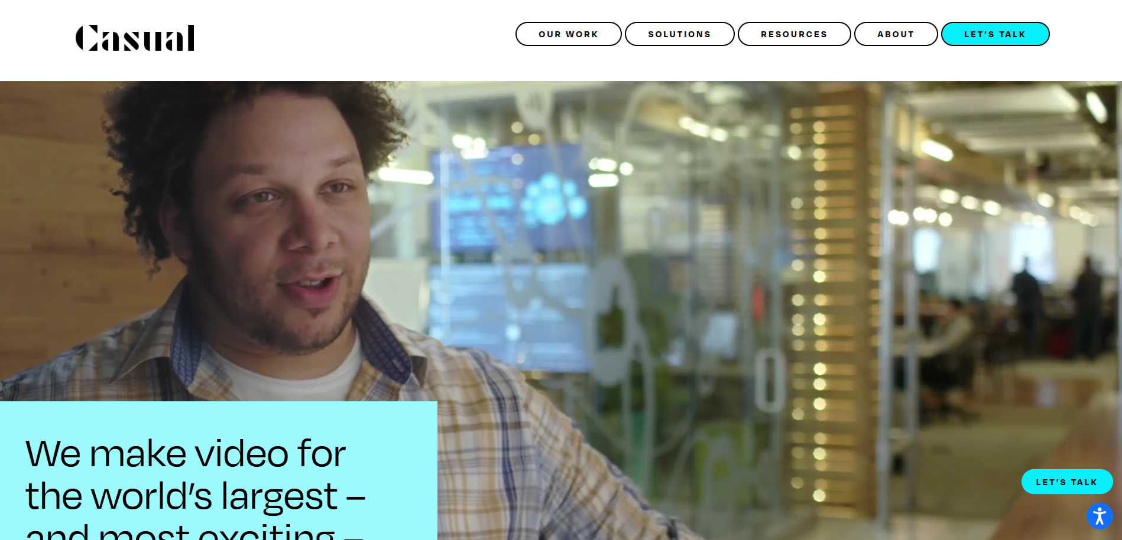
Task: Click the floating Let's Talk button
Action: tap(1066, 482)
